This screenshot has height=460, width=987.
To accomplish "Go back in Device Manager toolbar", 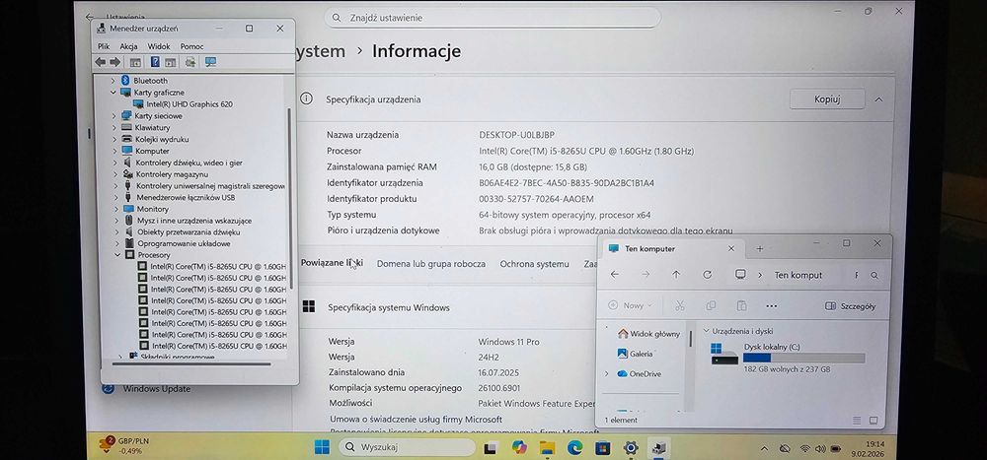I will point(100,62).
